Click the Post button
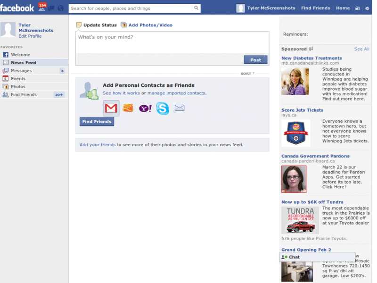The image size is (377, 283). [x=255, y=60]
